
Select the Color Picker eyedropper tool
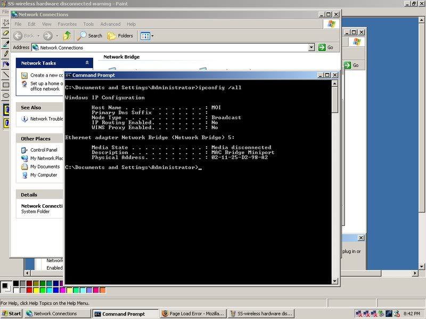(6, 44)
